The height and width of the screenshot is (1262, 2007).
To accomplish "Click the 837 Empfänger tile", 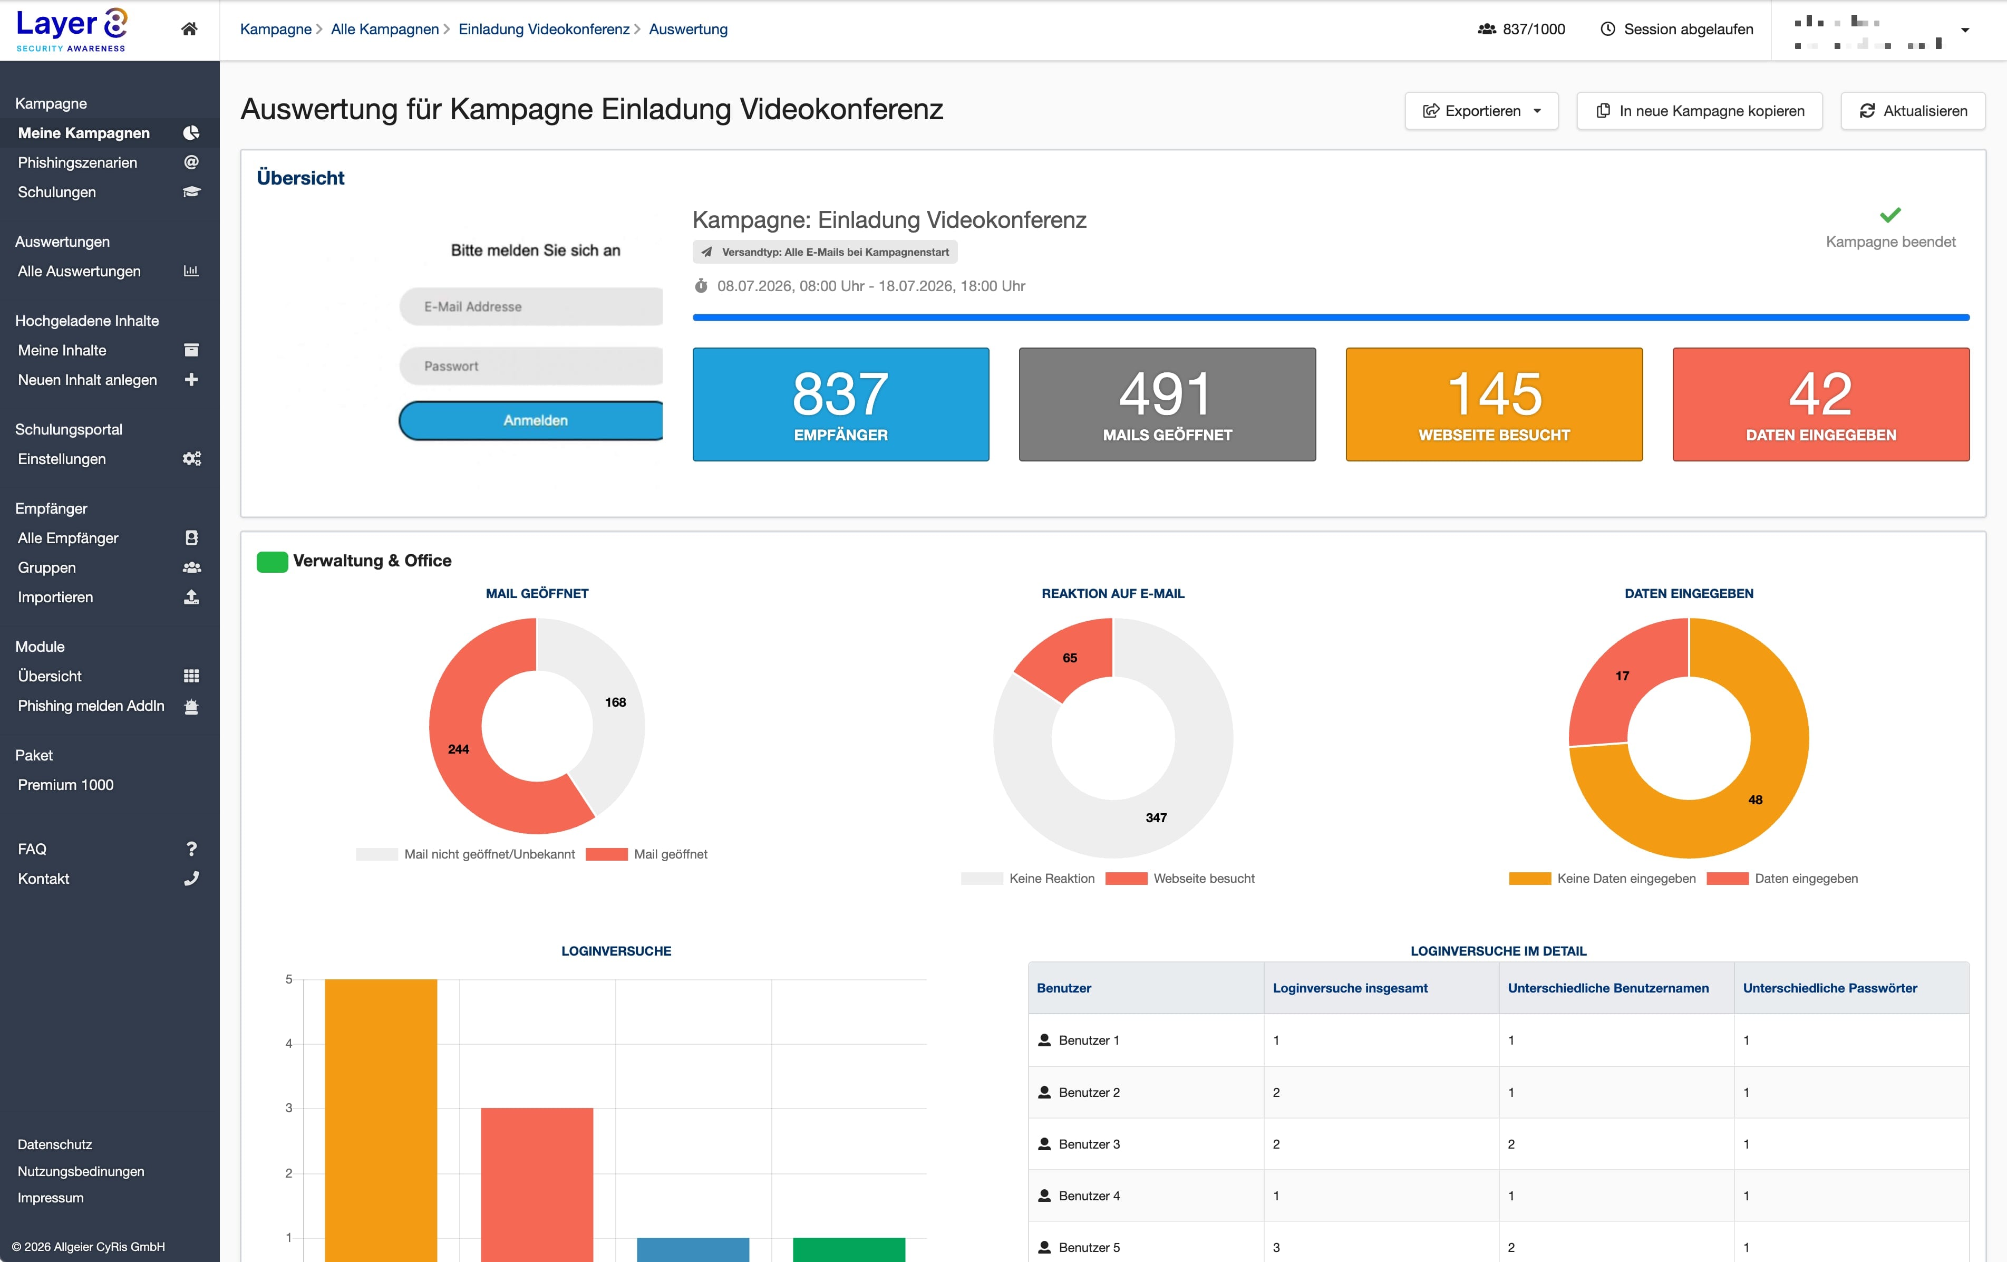I will coord(841,404).
